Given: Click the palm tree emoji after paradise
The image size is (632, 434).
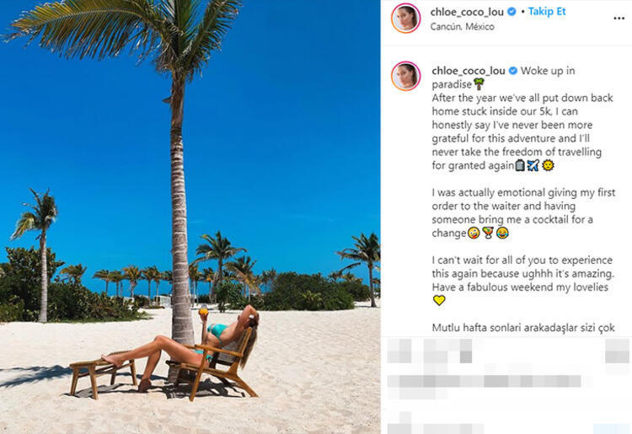Looking at the screenshot, I should [x=479, y=84].
